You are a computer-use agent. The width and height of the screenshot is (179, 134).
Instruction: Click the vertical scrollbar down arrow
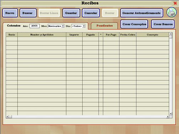coord(171,114)
